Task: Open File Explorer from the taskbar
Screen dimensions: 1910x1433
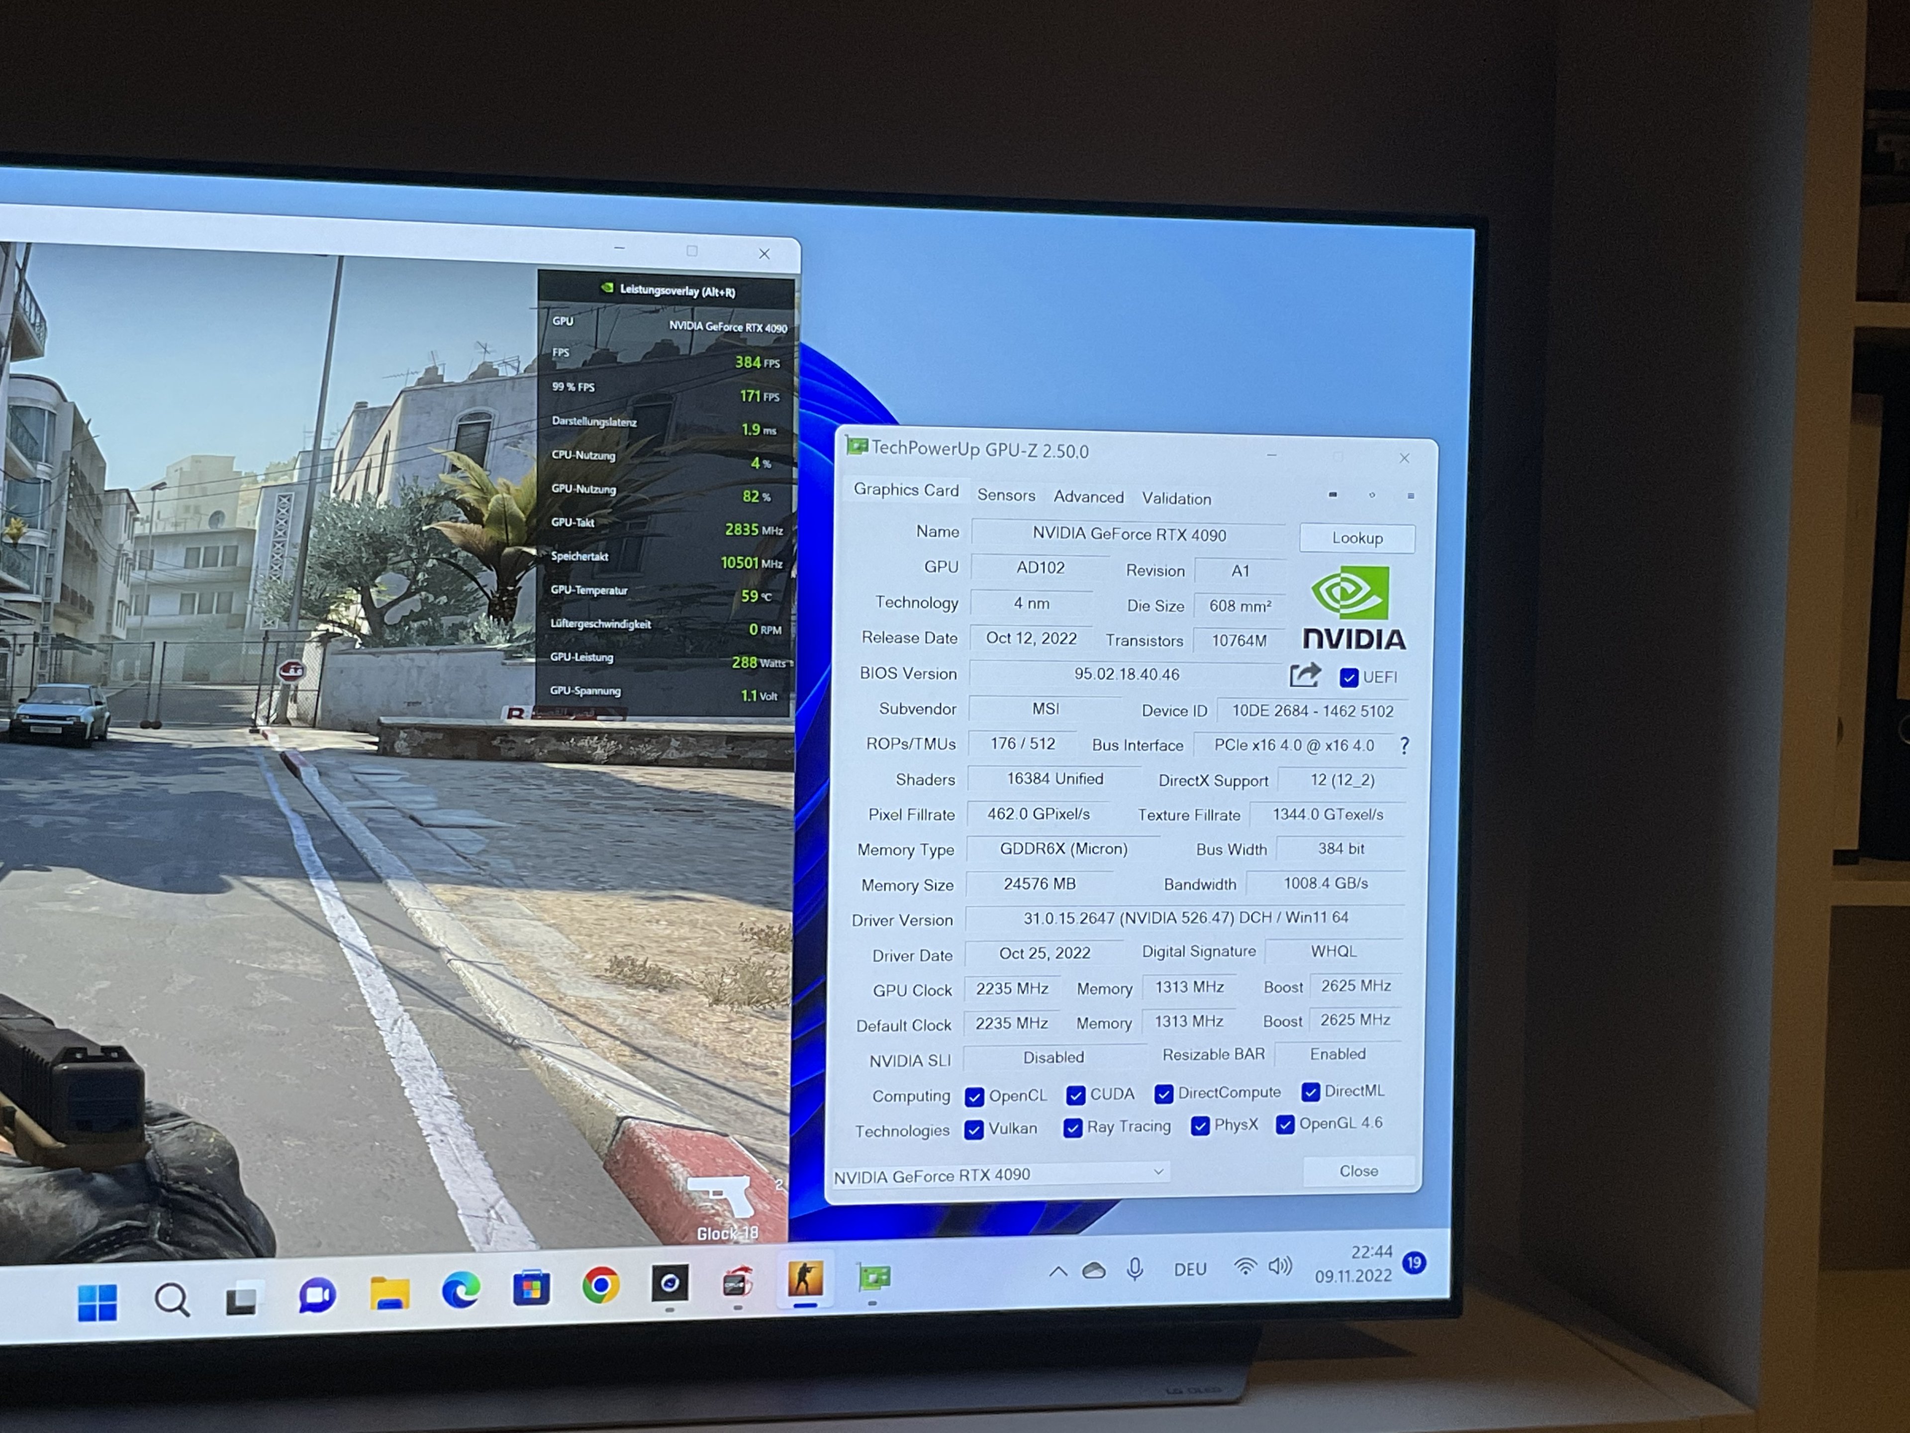Action: tap(389, 1293)
